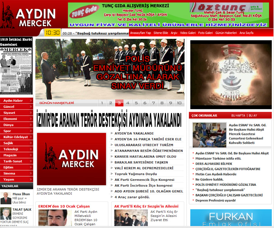Open Mümtazer Türköne istifa etti link
This screenshot has width=274, height=228.
(x=218, y=158)
